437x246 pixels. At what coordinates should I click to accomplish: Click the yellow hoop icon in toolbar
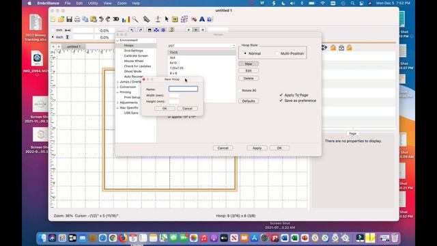point(175,19)
